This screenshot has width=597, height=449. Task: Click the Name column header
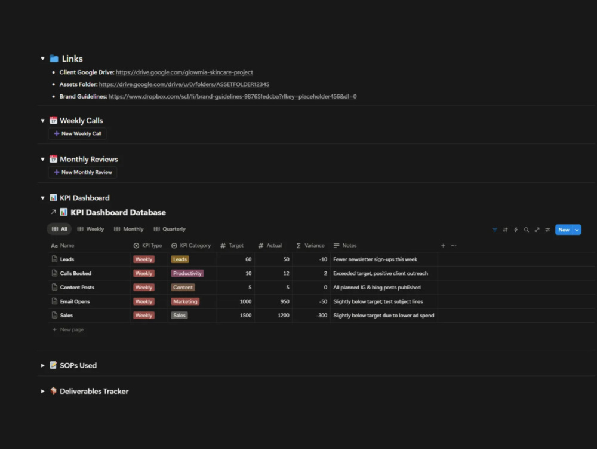(90, 246)
